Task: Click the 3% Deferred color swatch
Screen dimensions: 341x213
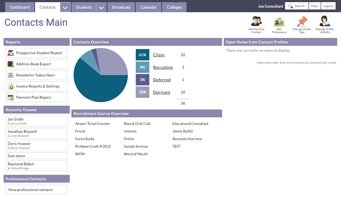Action: (143, 80)
